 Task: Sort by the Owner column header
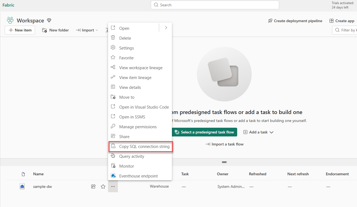(223, 174)
